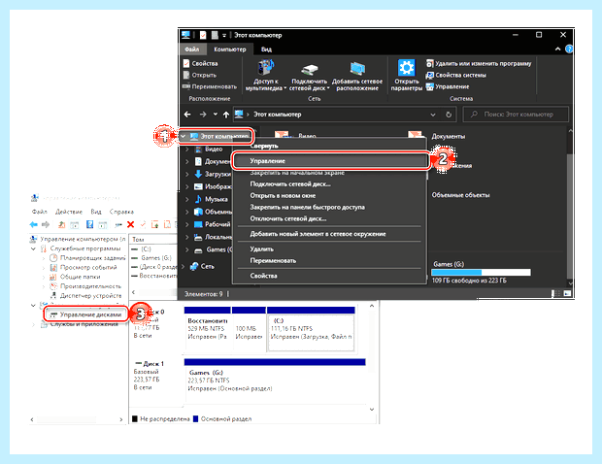This screenshot has height=464, width=602.
Task: Expand 'Видео' node in Explorer sidebar
Action: [187, 149]
